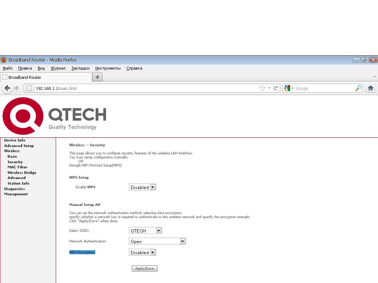
Task: Expand the Network Authentication dropdown
Action: tap(157, 241)
